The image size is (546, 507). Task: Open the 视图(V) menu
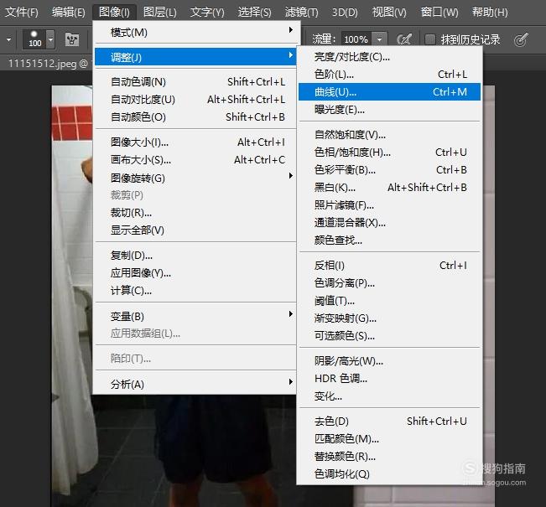point(389,13)
